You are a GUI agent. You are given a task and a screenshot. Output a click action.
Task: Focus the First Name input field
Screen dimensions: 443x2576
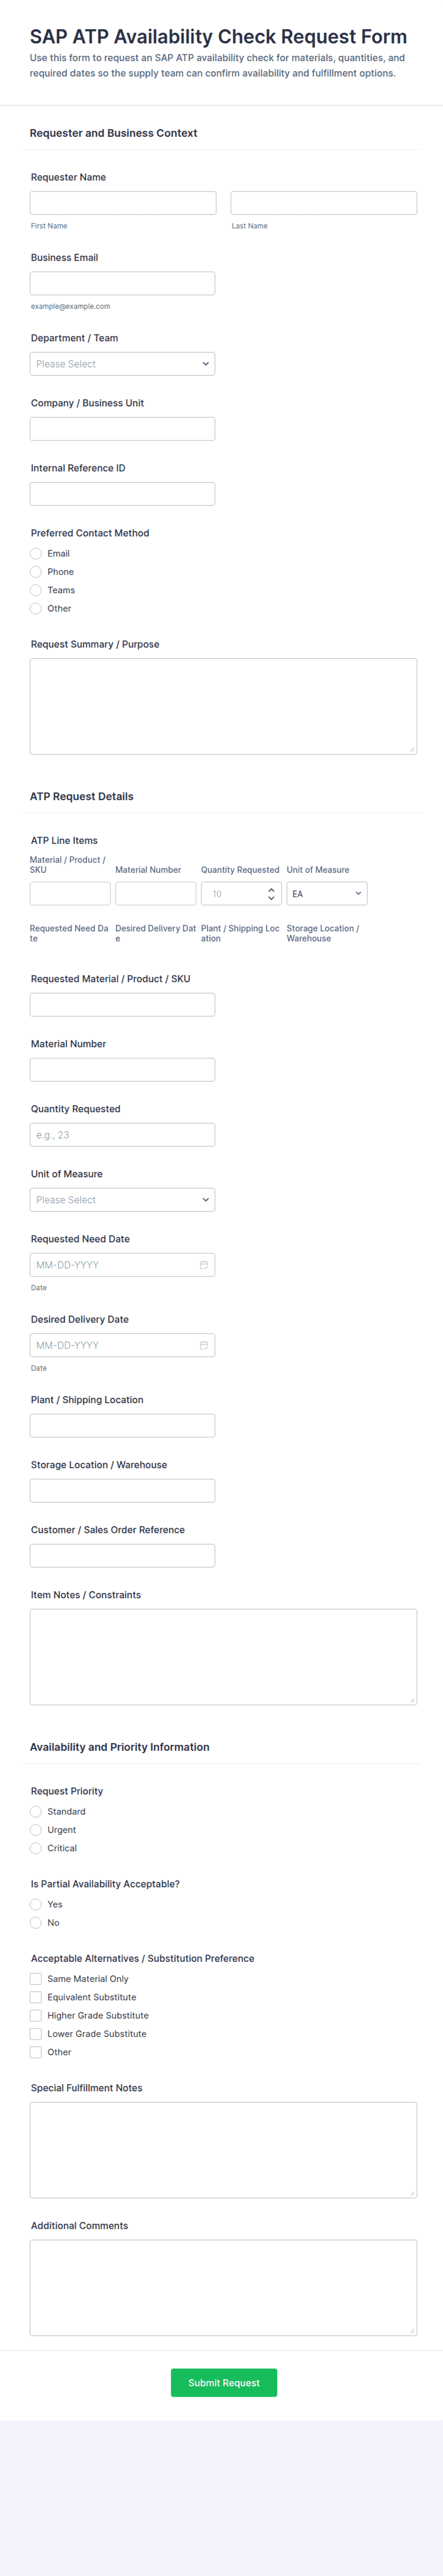coord(123,203)
